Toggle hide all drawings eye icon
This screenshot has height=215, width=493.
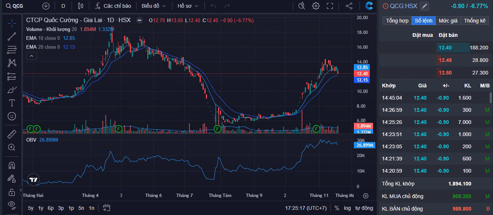point(12,204)
